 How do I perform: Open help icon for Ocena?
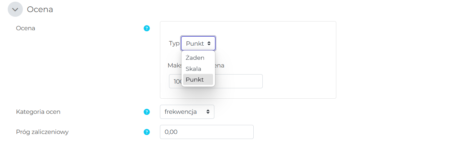pos(146,28)
